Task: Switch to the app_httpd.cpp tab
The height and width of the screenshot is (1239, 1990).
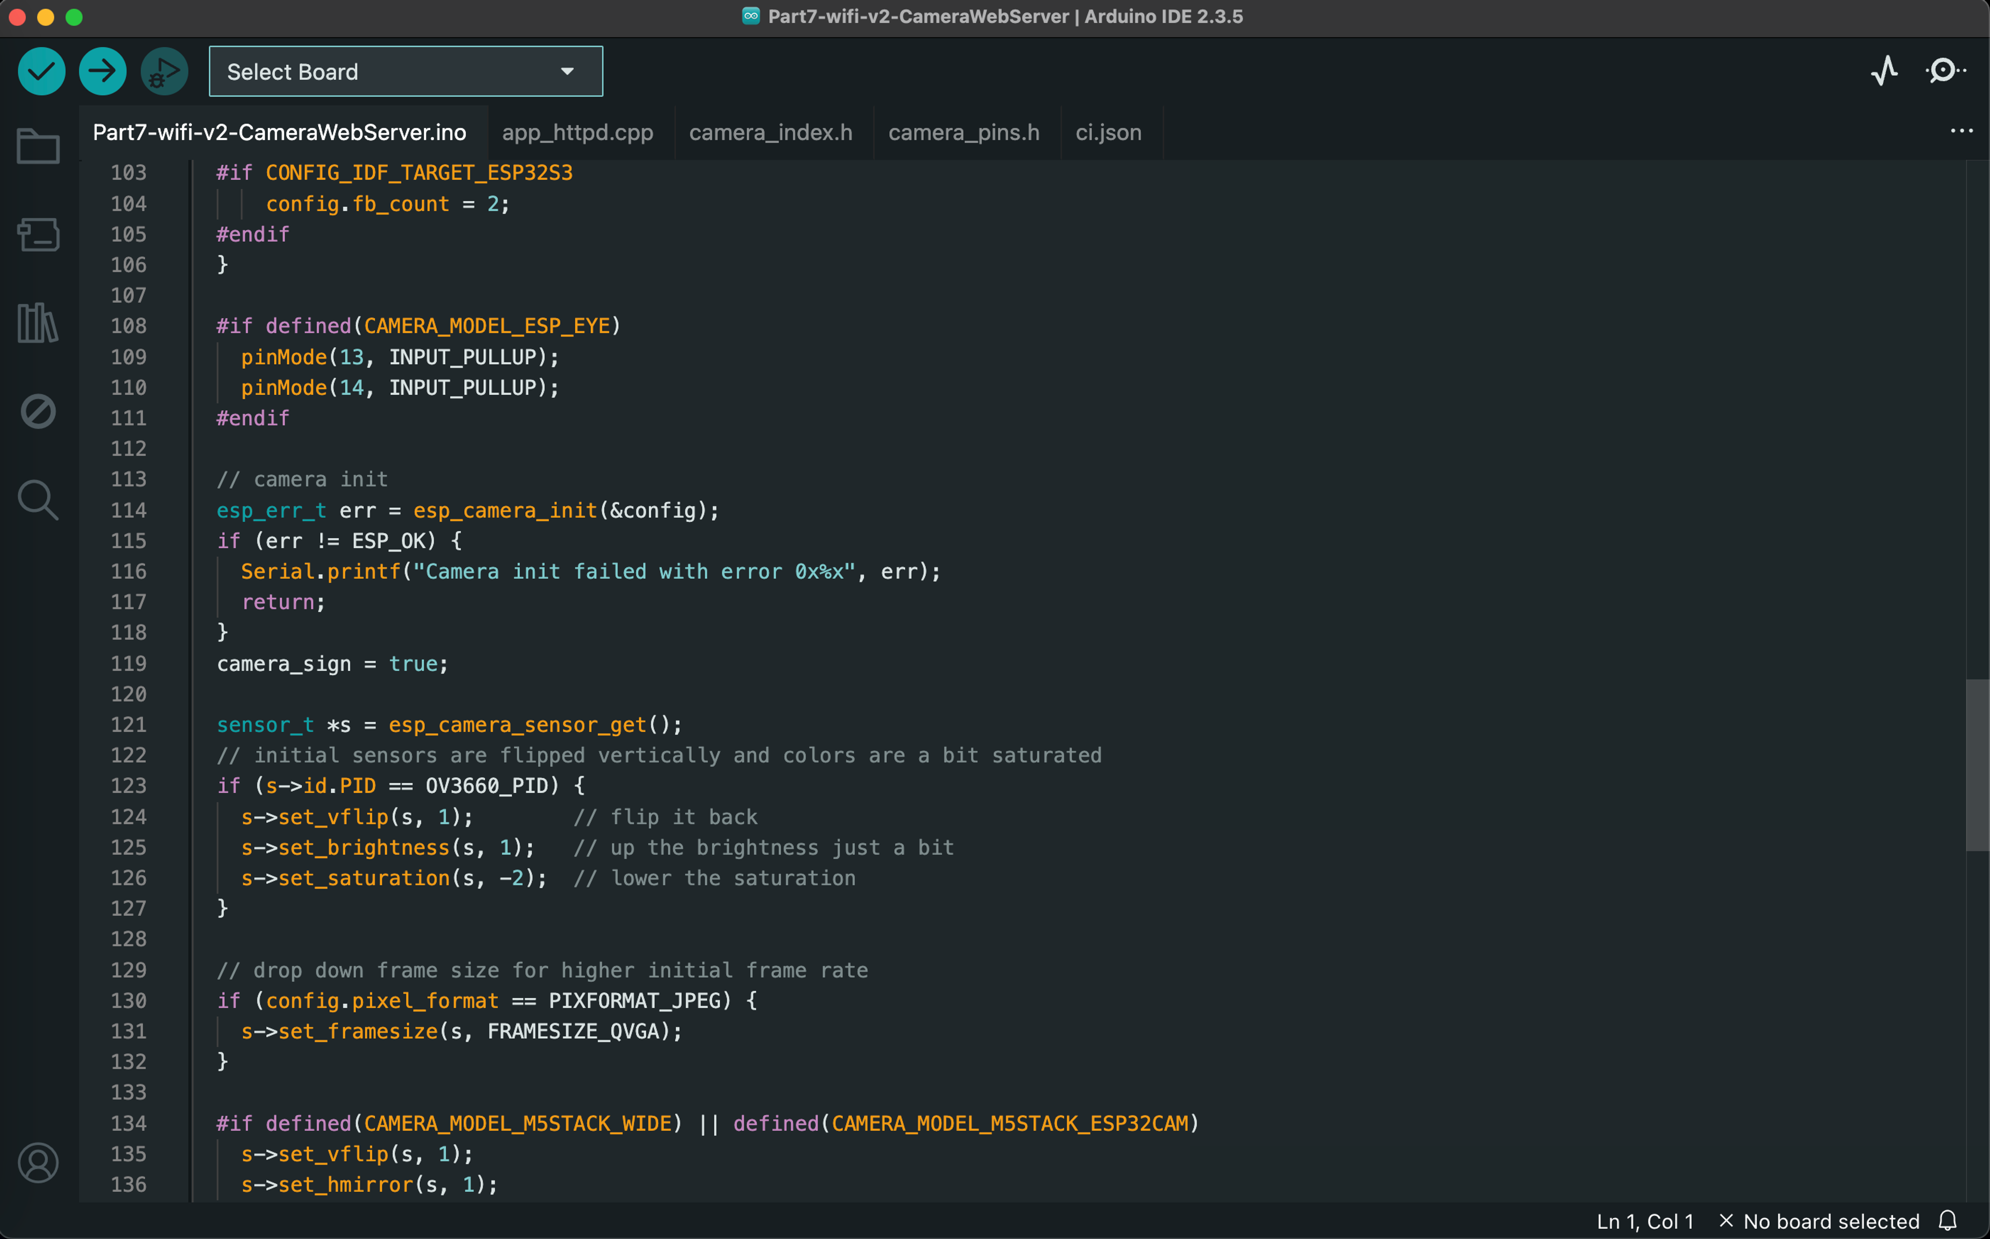Action: (578, 133)
